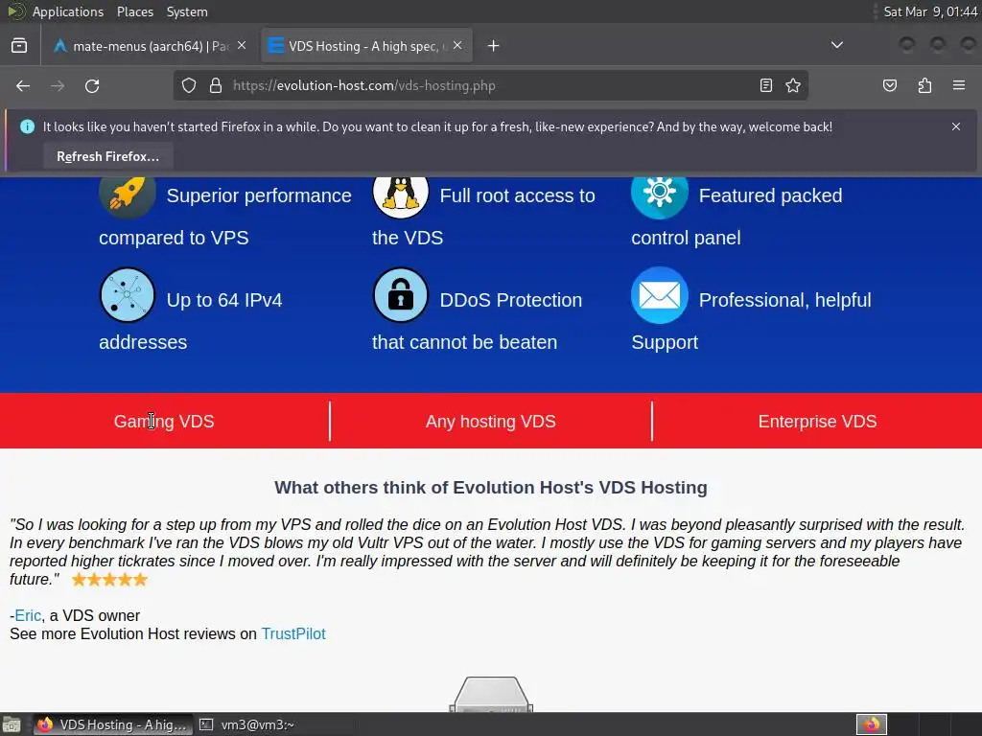Open a new tab with plus
Viewport: 982px width, 736px height.
click(494, 46)
